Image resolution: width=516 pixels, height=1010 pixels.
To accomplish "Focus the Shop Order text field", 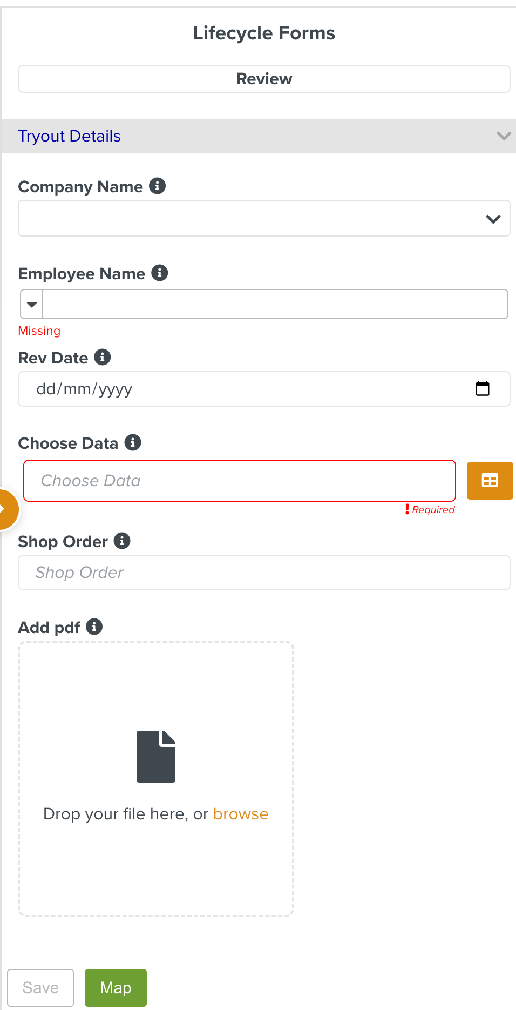I will 264,573.
